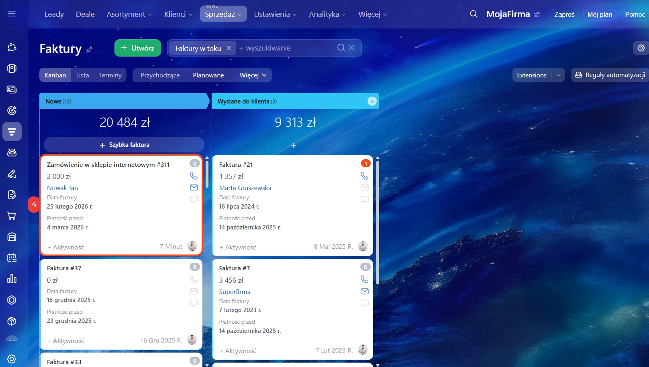The image size is (649, 367).
Task: Open the warehouse sidebar icon
Action: [12, 237]
